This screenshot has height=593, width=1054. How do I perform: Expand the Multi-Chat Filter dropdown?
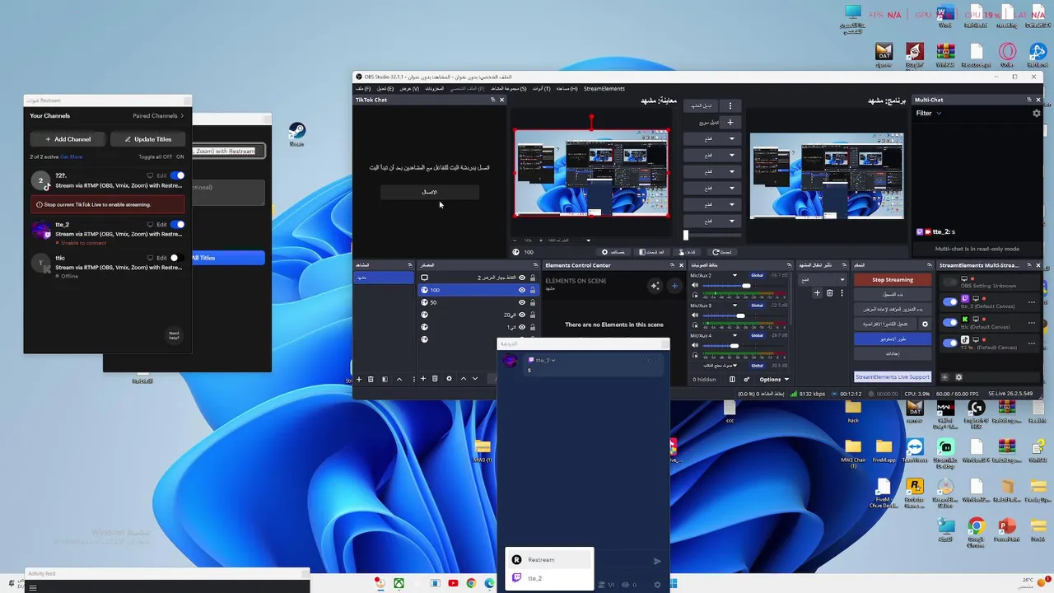(929, 114)
